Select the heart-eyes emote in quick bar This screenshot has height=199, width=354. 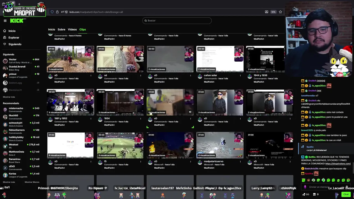pos(348,180)
